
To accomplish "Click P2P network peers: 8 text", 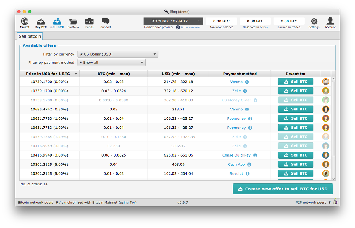I will 313,203.
